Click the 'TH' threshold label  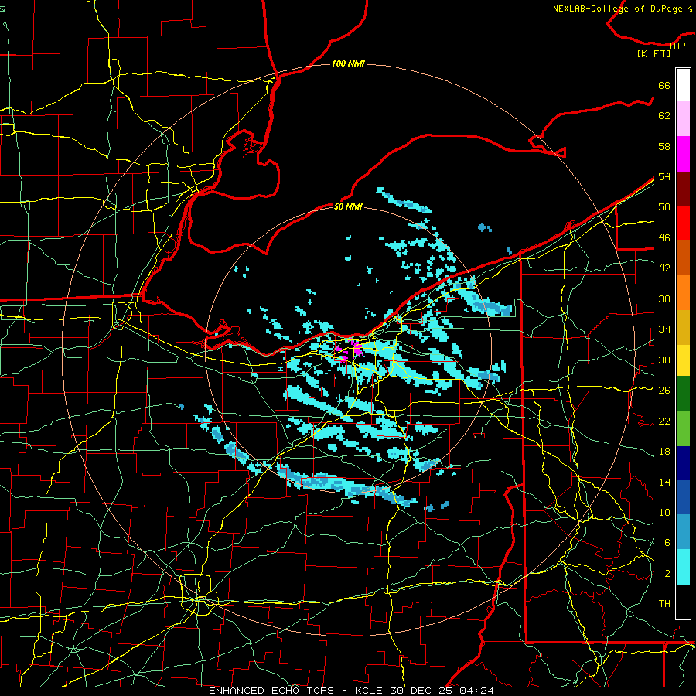tap(664, 603)
